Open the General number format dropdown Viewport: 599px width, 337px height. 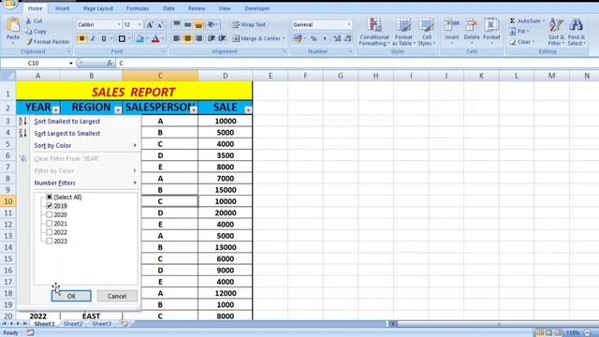(x=349, y=25)
